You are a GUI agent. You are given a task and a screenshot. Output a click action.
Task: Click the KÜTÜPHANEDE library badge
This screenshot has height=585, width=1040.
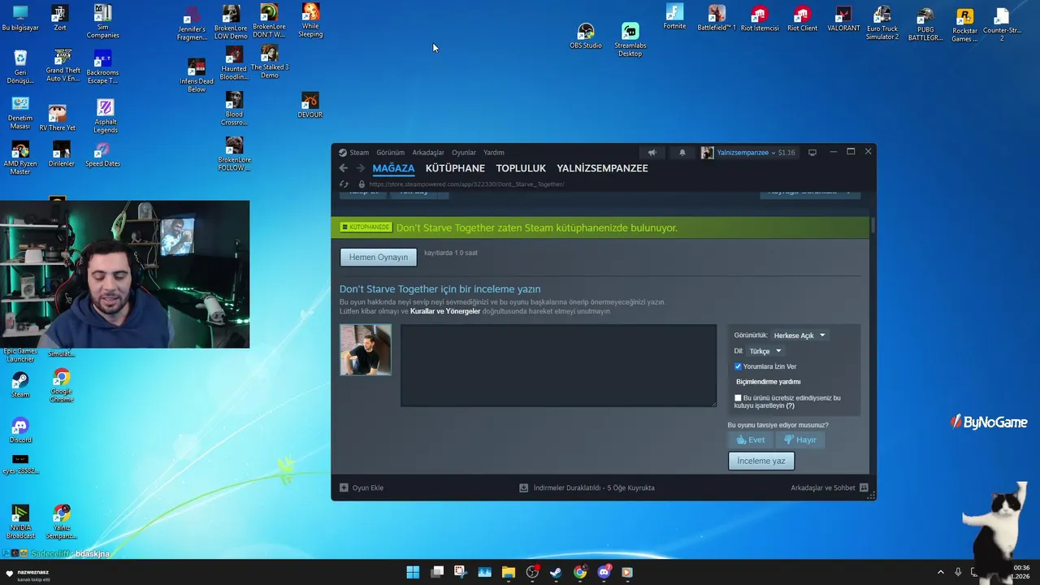(x=366, y=227)
